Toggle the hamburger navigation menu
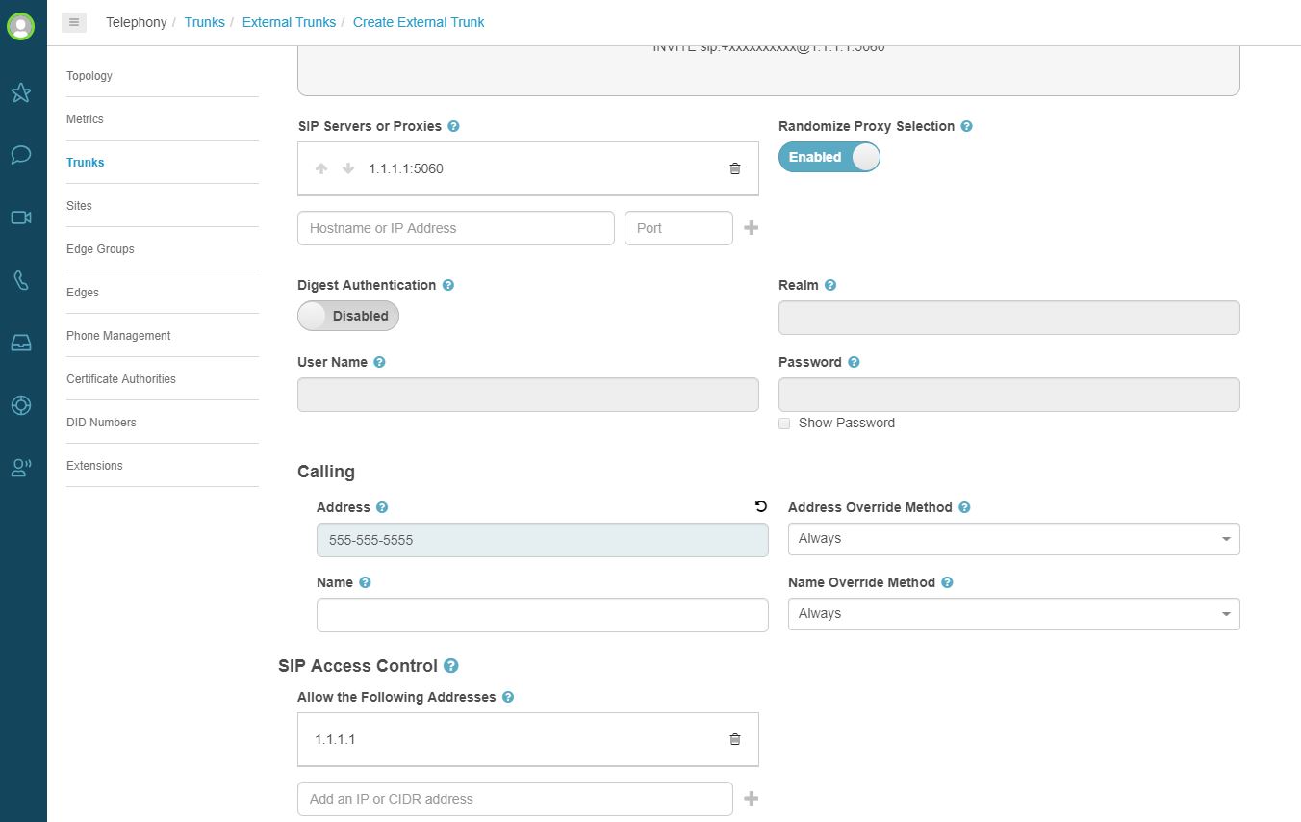1301x822 pixels. click(x=74, y=22)
